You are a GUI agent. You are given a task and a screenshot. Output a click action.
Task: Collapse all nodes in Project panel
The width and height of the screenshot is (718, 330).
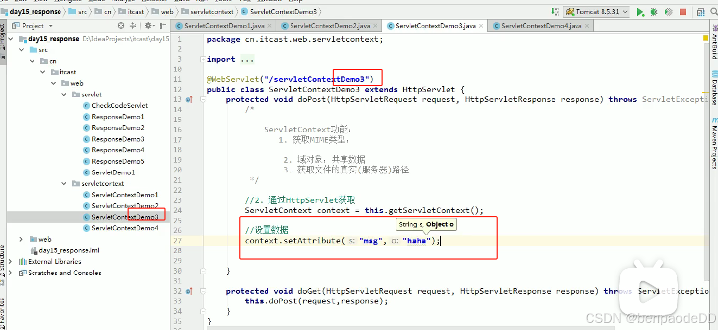pyautogui.click(x=133, y=25)
